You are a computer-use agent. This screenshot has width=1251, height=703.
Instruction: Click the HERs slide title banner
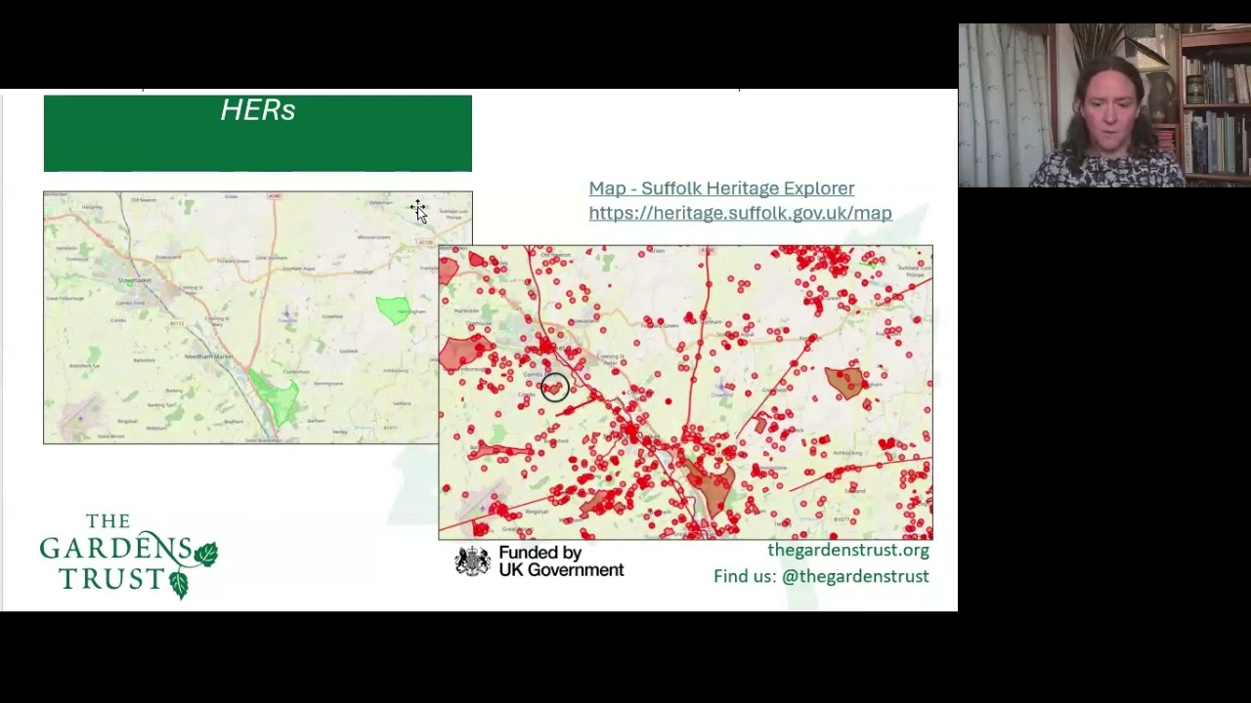(257, 133)
